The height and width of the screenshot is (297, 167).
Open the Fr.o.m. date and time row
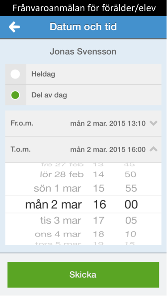(83, 123)
